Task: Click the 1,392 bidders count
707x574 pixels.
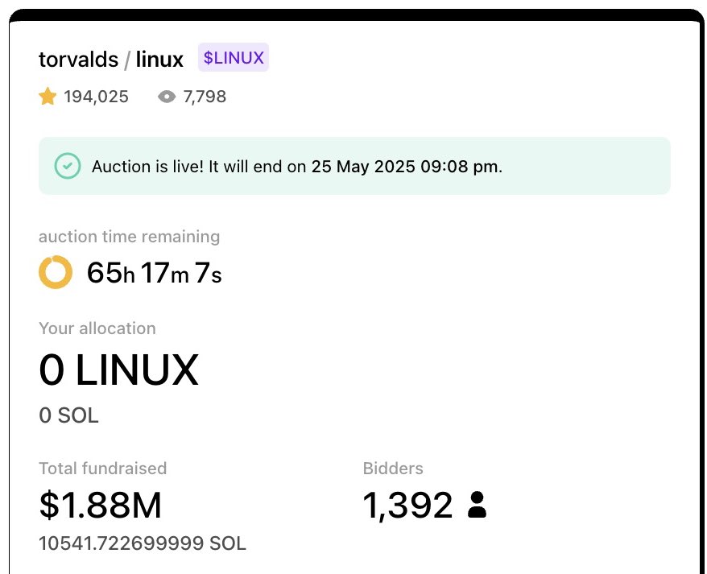Action: pos(407,506)
